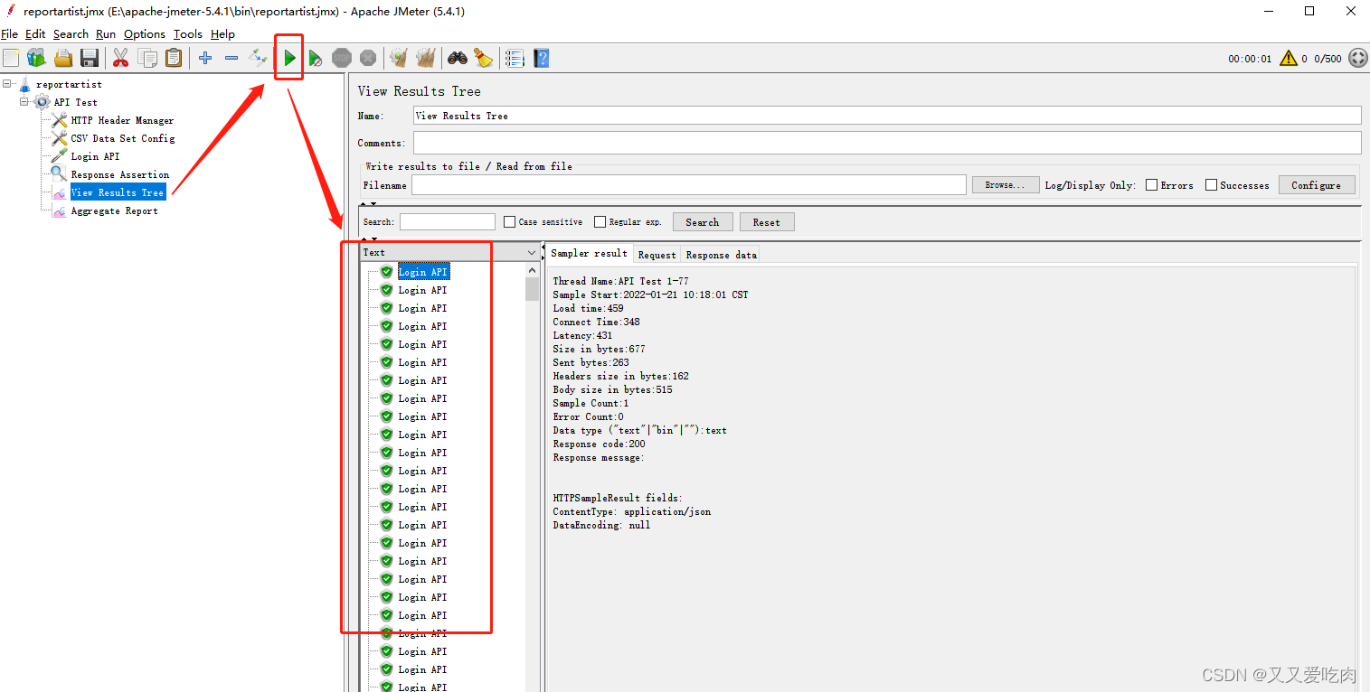1370x692 pixels.
Task: Open the Options menu
Action: [145, 34]
